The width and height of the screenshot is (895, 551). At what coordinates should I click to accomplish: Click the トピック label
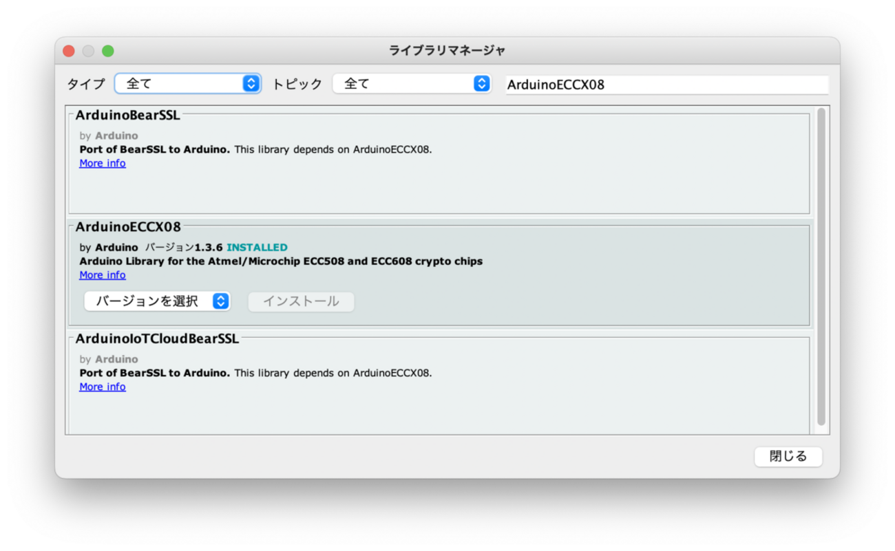[297, 84]
